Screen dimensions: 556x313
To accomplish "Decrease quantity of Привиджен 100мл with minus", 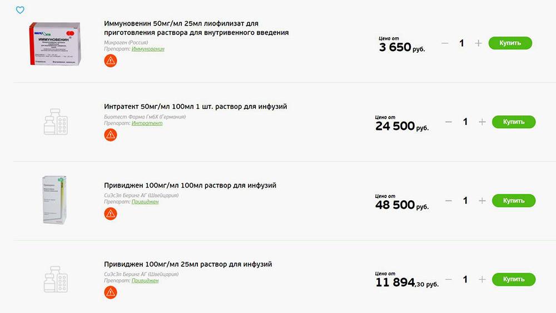I will point(449,201).
